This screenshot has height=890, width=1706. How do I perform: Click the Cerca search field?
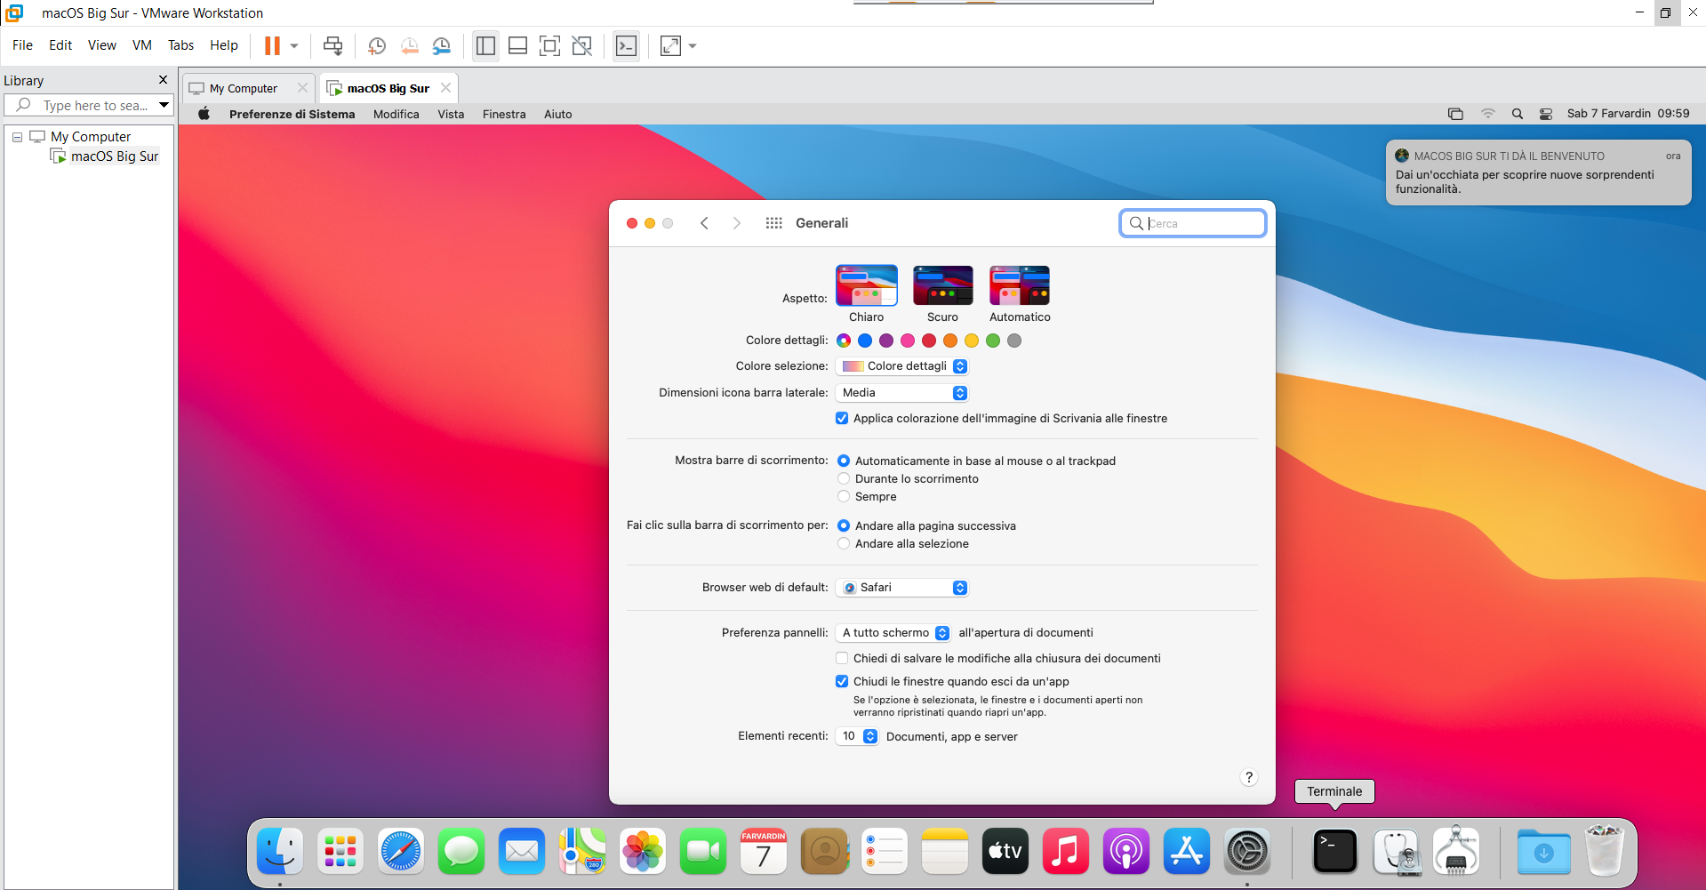click(1193, 223)
